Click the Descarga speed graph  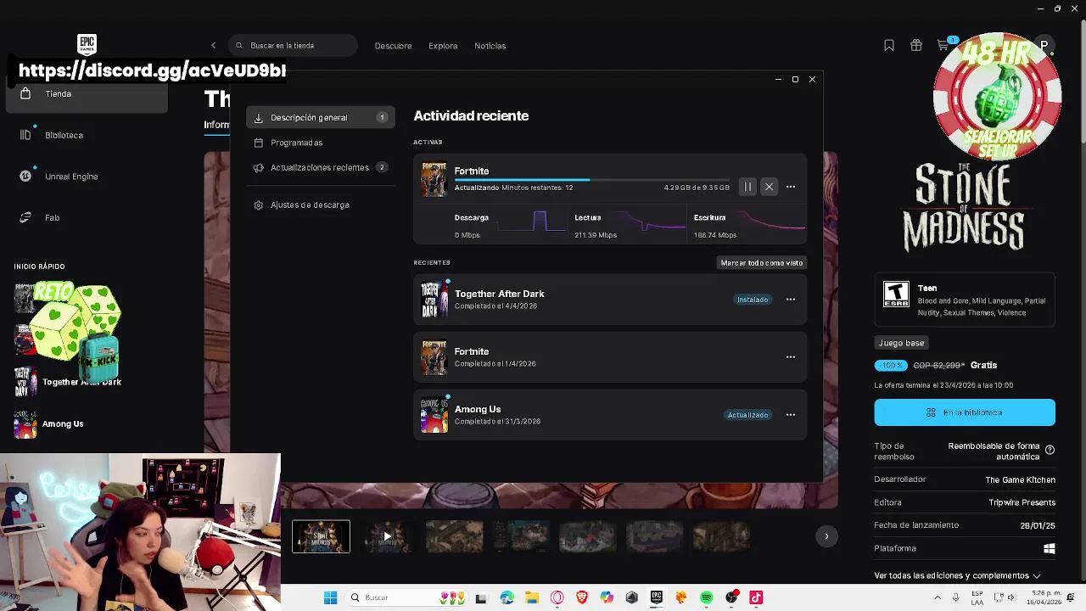(532, 222)
